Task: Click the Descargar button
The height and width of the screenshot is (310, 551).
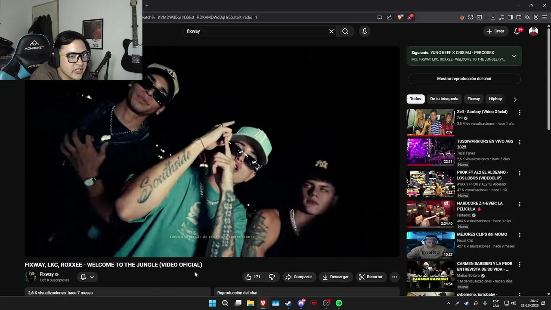Action: [x=335, y=277]
